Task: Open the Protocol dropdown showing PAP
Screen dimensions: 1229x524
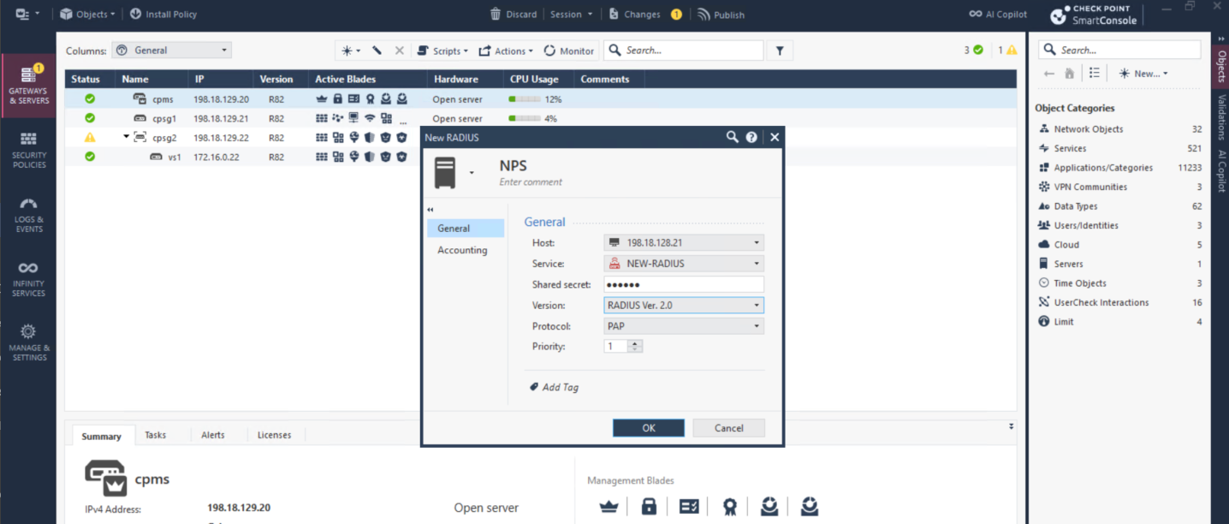Action: pos(757,326)
